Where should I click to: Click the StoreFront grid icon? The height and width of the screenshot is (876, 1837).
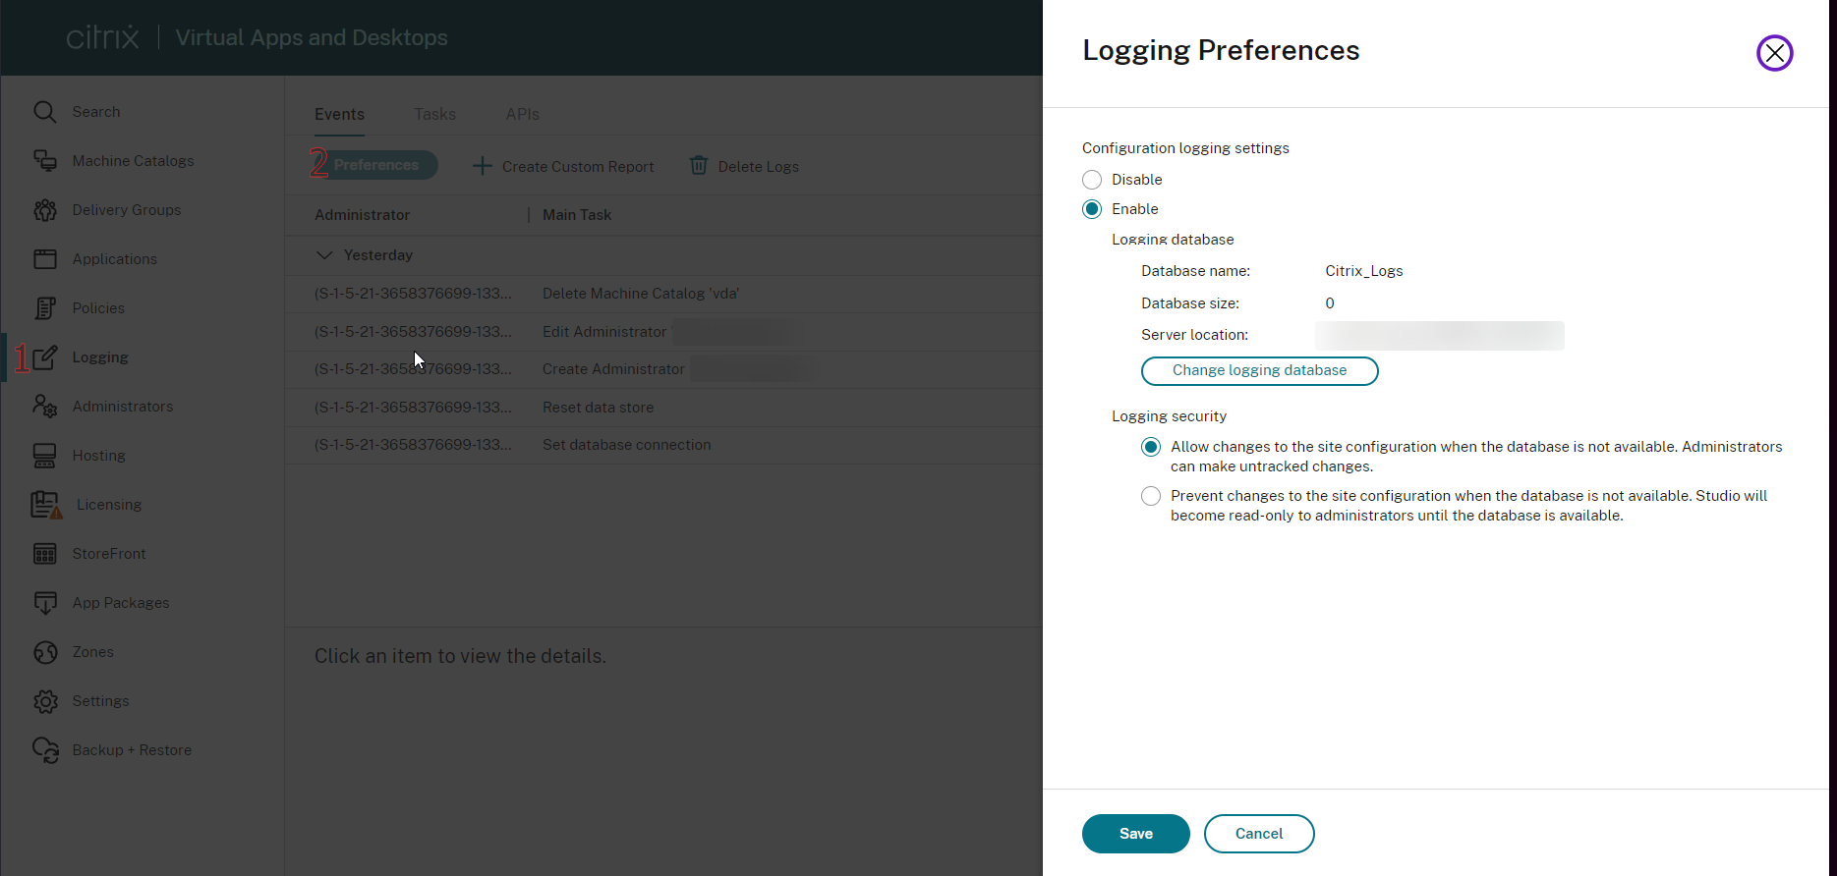(45, 554)
